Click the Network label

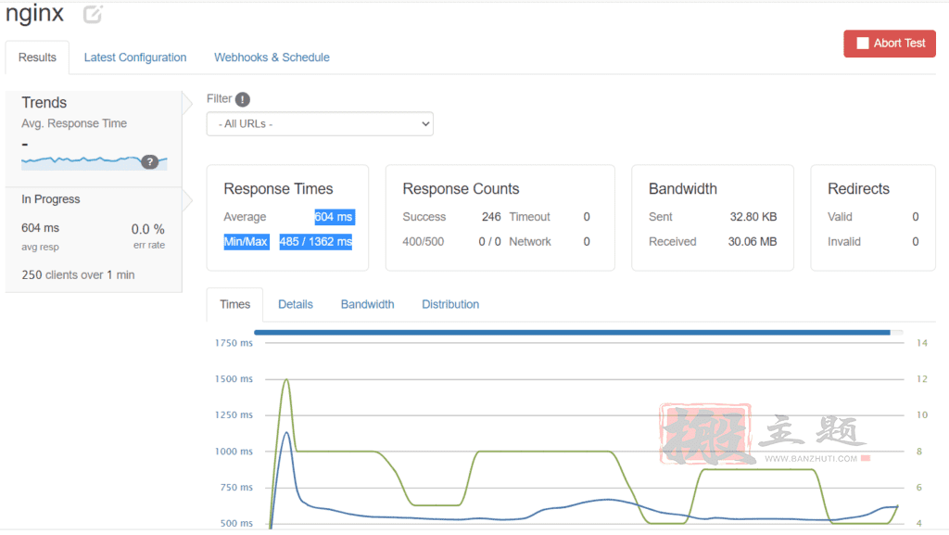tap(530, 241)
